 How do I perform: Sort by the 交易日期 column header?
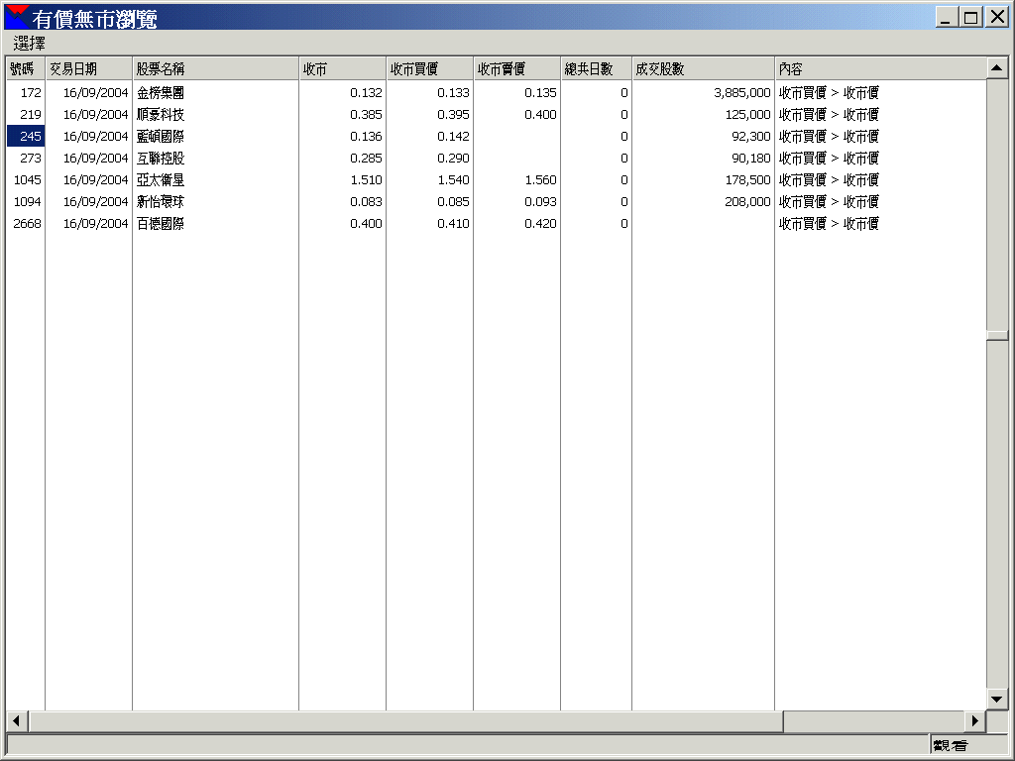tap(88, 68)
